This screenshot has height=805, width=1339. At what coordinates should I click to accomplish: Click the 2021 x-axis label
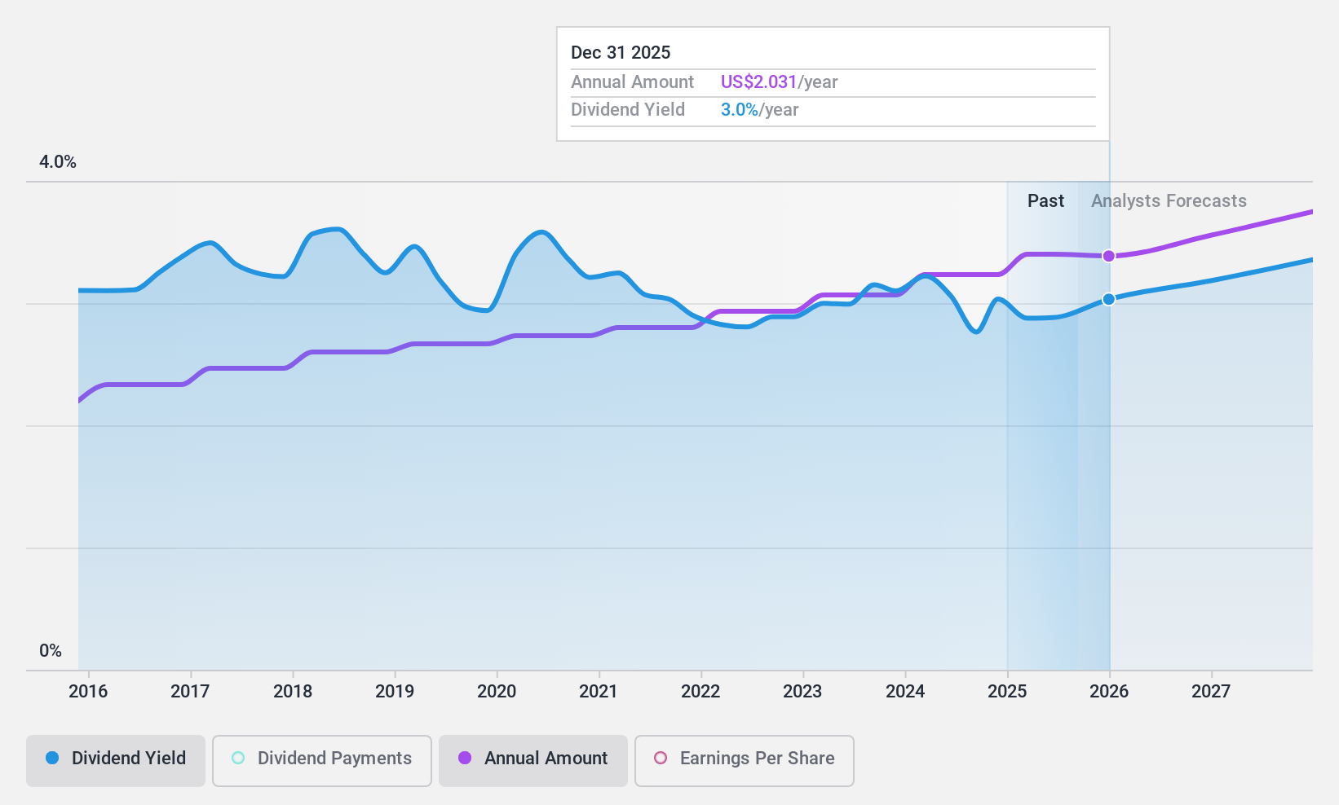[599, 692]
